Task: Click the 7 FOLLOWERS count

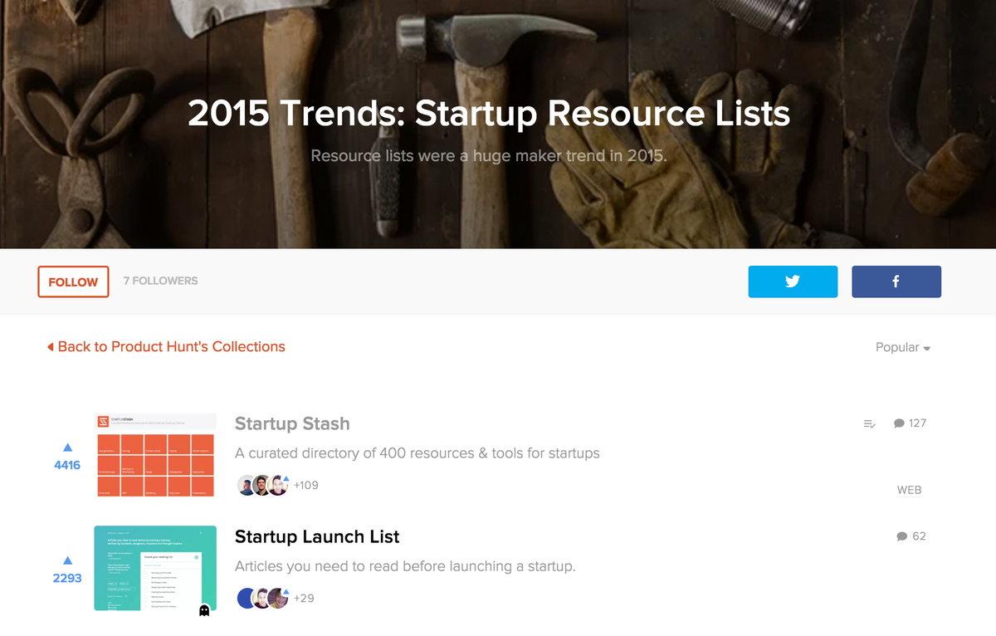Action: coord(160,281)
